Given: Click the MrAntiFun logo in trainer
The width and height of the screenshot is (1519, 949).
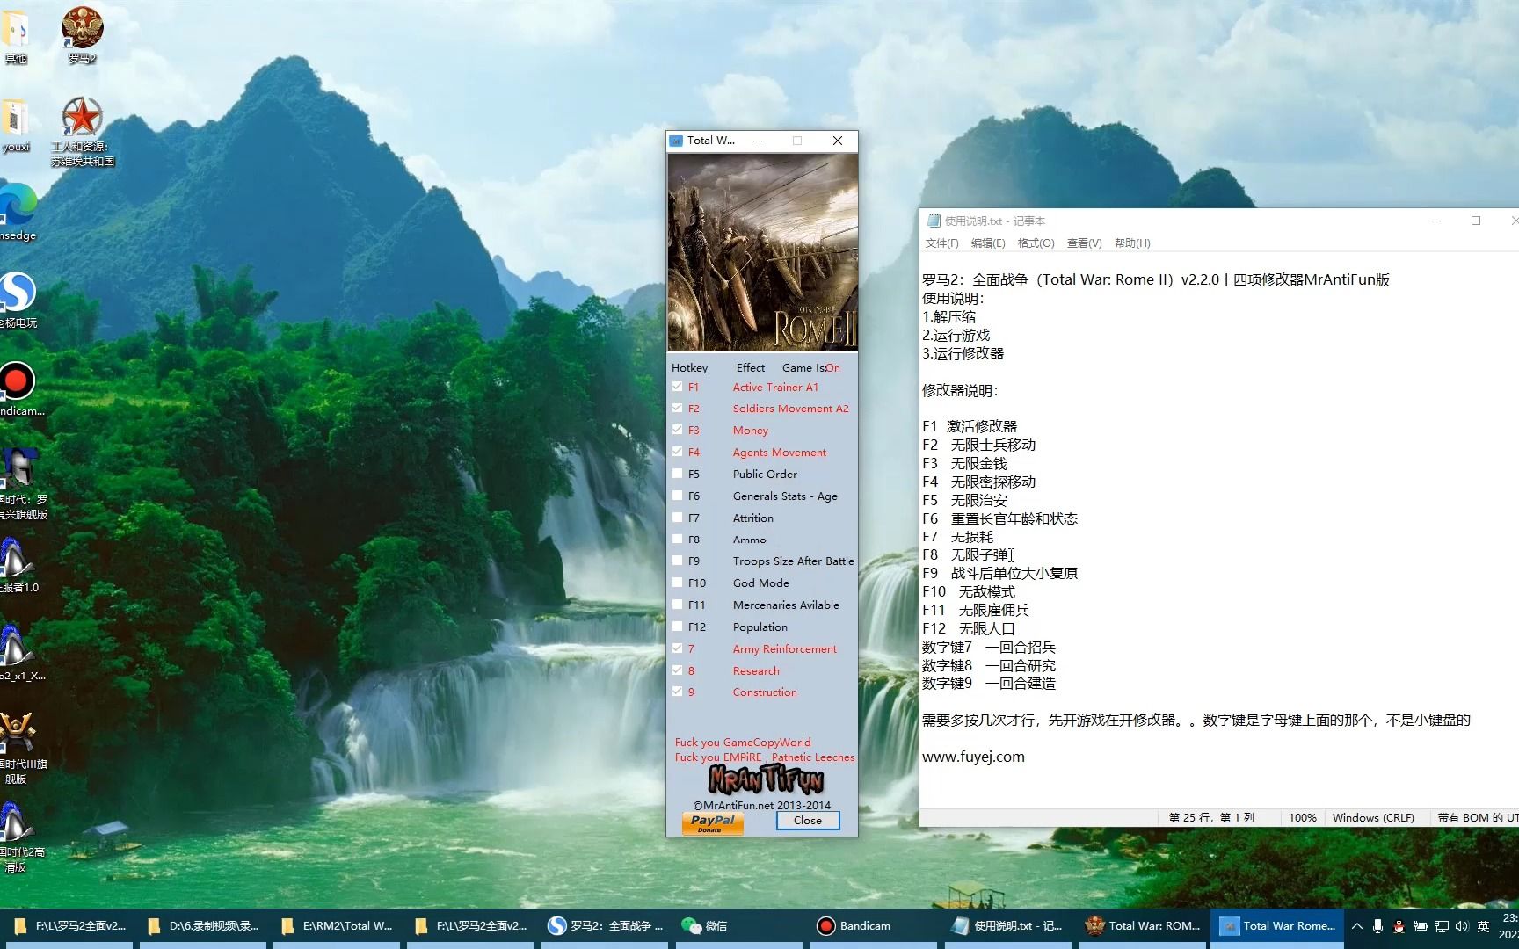Looking at the screenshot, I should pyautogui.click(x=766, y=779).
